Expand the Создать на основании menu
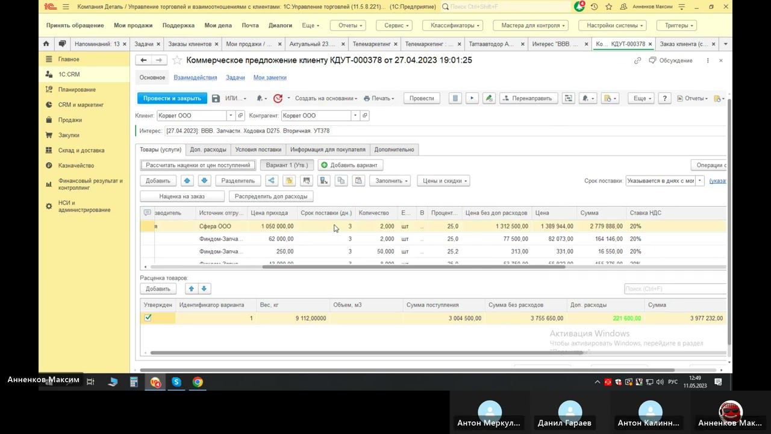 coord(326,98)
